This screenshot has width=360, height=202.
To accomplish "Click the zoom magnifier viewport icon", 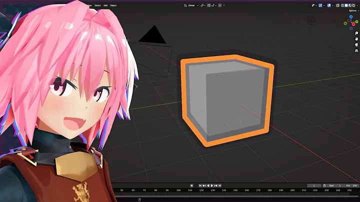I will (356, 33).
